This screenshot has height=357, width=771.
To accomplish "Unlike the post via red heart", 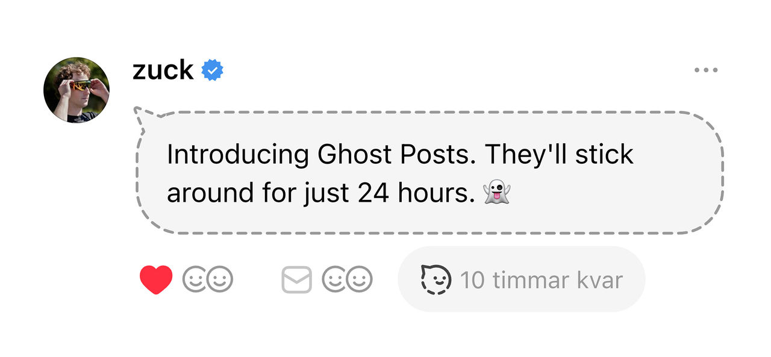I will (x=156, y=280).
